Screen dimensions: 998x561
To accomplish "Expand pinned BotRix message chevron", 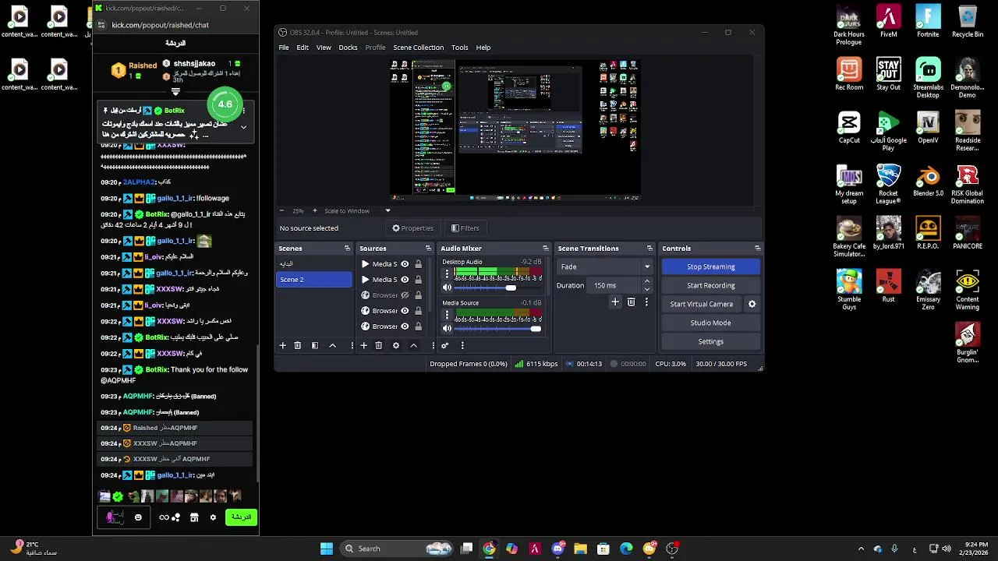I will pyautogui.click(x=243, y=127).
